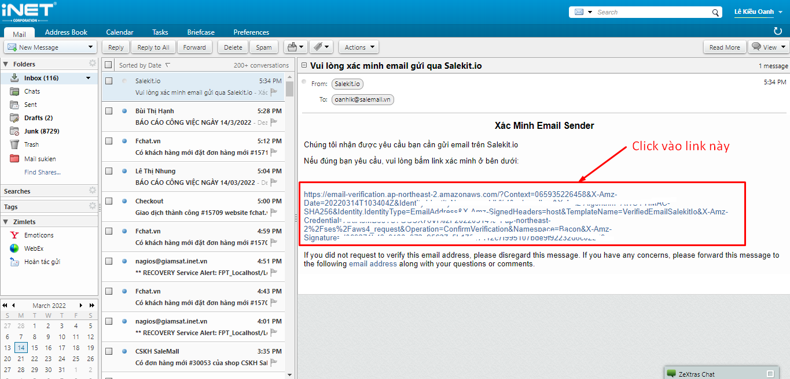Click Reply to All button
Viewport: 790px width, 379px height.
click(x=153, y=47)
